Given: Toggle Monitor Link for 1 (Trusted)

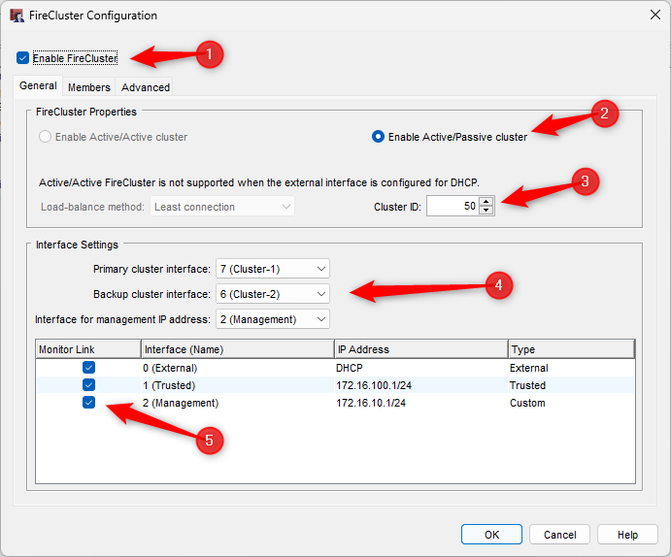Looking at the screenshot, I should coord(88,385).
